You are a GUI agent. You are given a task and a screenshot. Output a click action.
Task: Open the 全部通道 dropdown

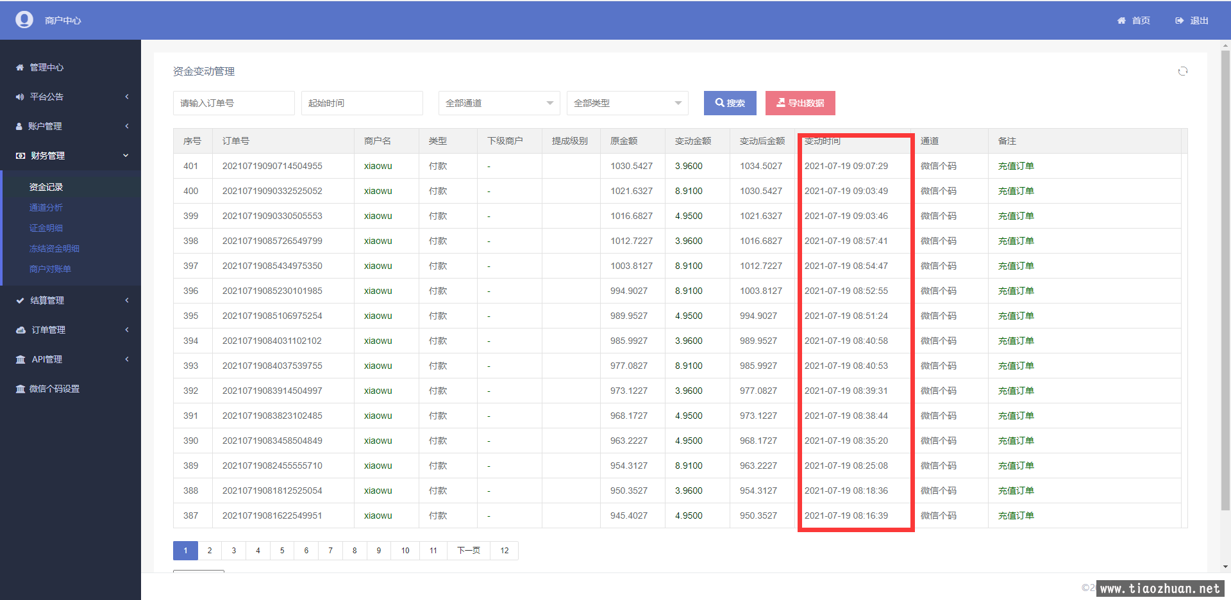499,103
